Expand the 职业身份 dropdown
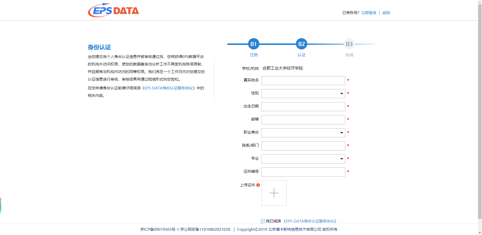 point(303,133)
